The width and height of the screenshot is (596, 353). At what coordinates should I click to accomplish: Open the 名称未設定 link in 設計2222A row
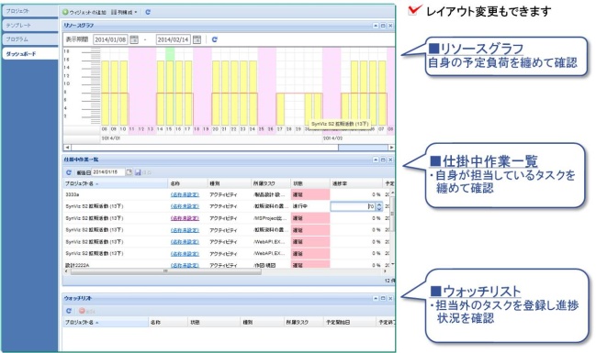[185, 265]
